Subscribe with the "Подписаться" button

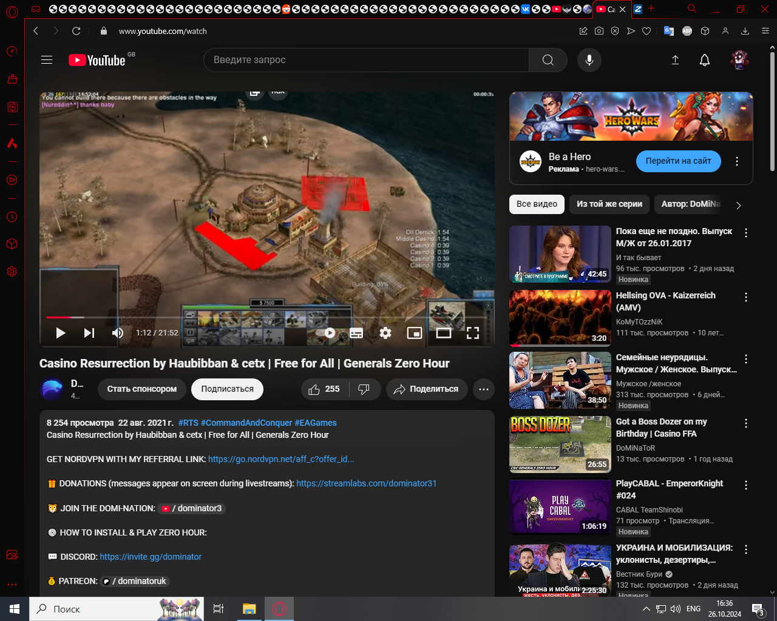[x=228, y=389]
